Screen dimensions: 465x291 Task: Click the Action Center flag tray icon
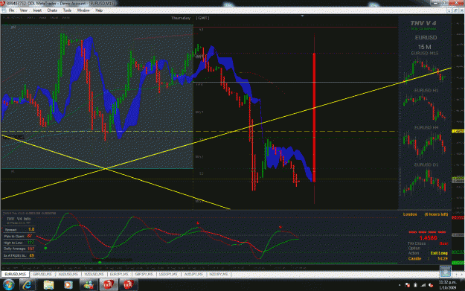(408, 285)
